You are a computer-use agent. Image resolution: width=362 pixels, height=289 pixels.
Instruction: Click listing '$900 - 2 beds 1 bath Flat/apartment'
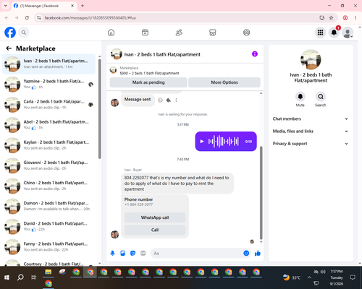point(149,73)
